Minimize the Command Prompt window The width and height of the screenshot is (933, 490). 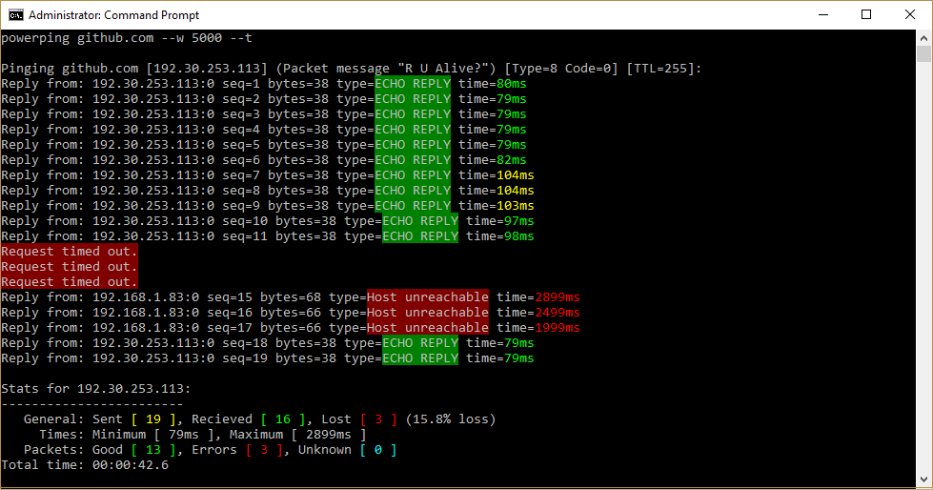(x=823, y=15)
